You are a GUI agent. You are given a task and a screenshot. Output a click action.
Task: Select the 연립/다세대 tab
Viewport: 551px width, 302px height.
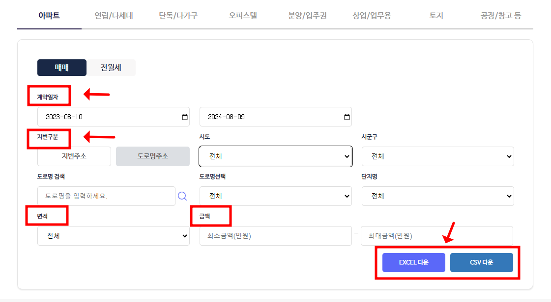click(113, 15)
